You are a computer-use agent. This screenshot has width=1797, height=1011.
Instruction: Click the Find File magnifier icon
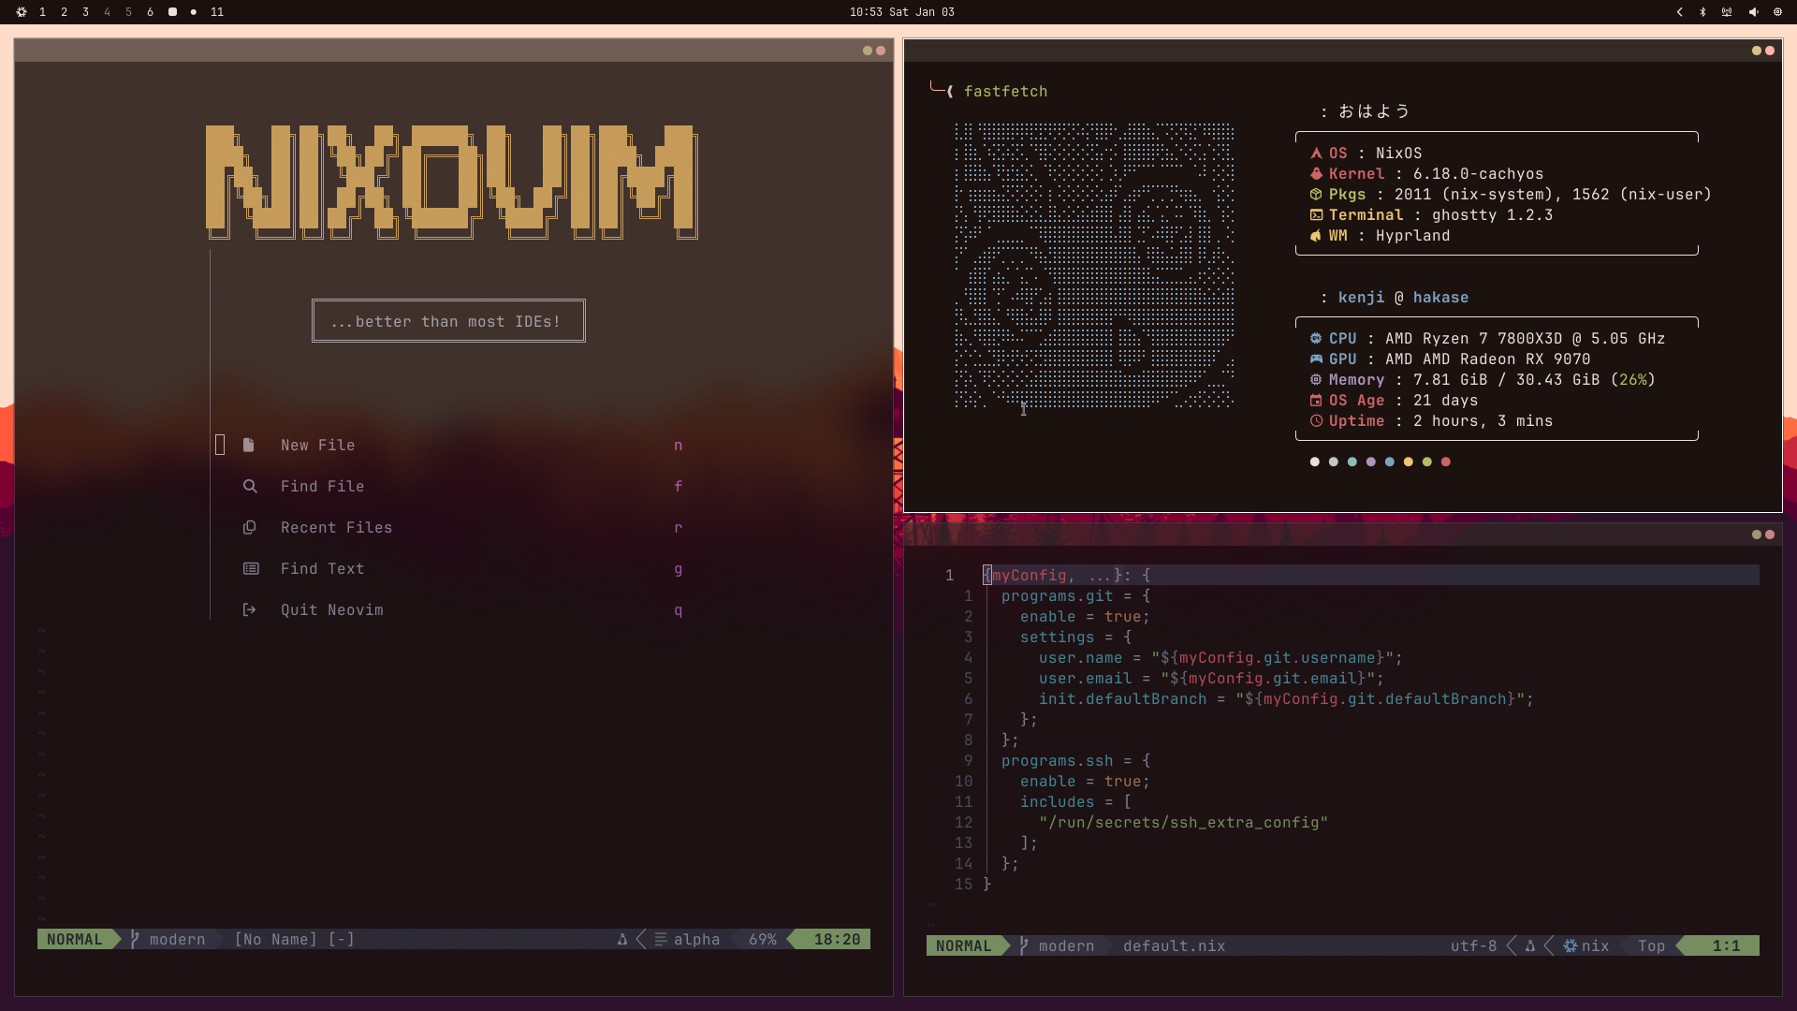[x=250, y=487]
